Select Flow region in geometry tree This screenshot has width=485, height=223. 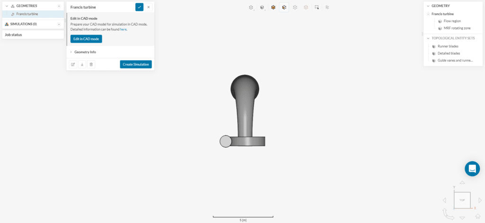click(x=452, y=21)
